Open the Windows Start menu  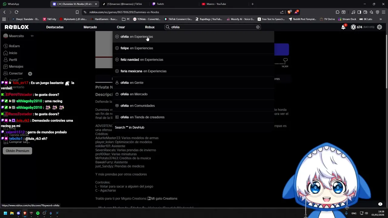pyautogui.click(x=5, y=213)
